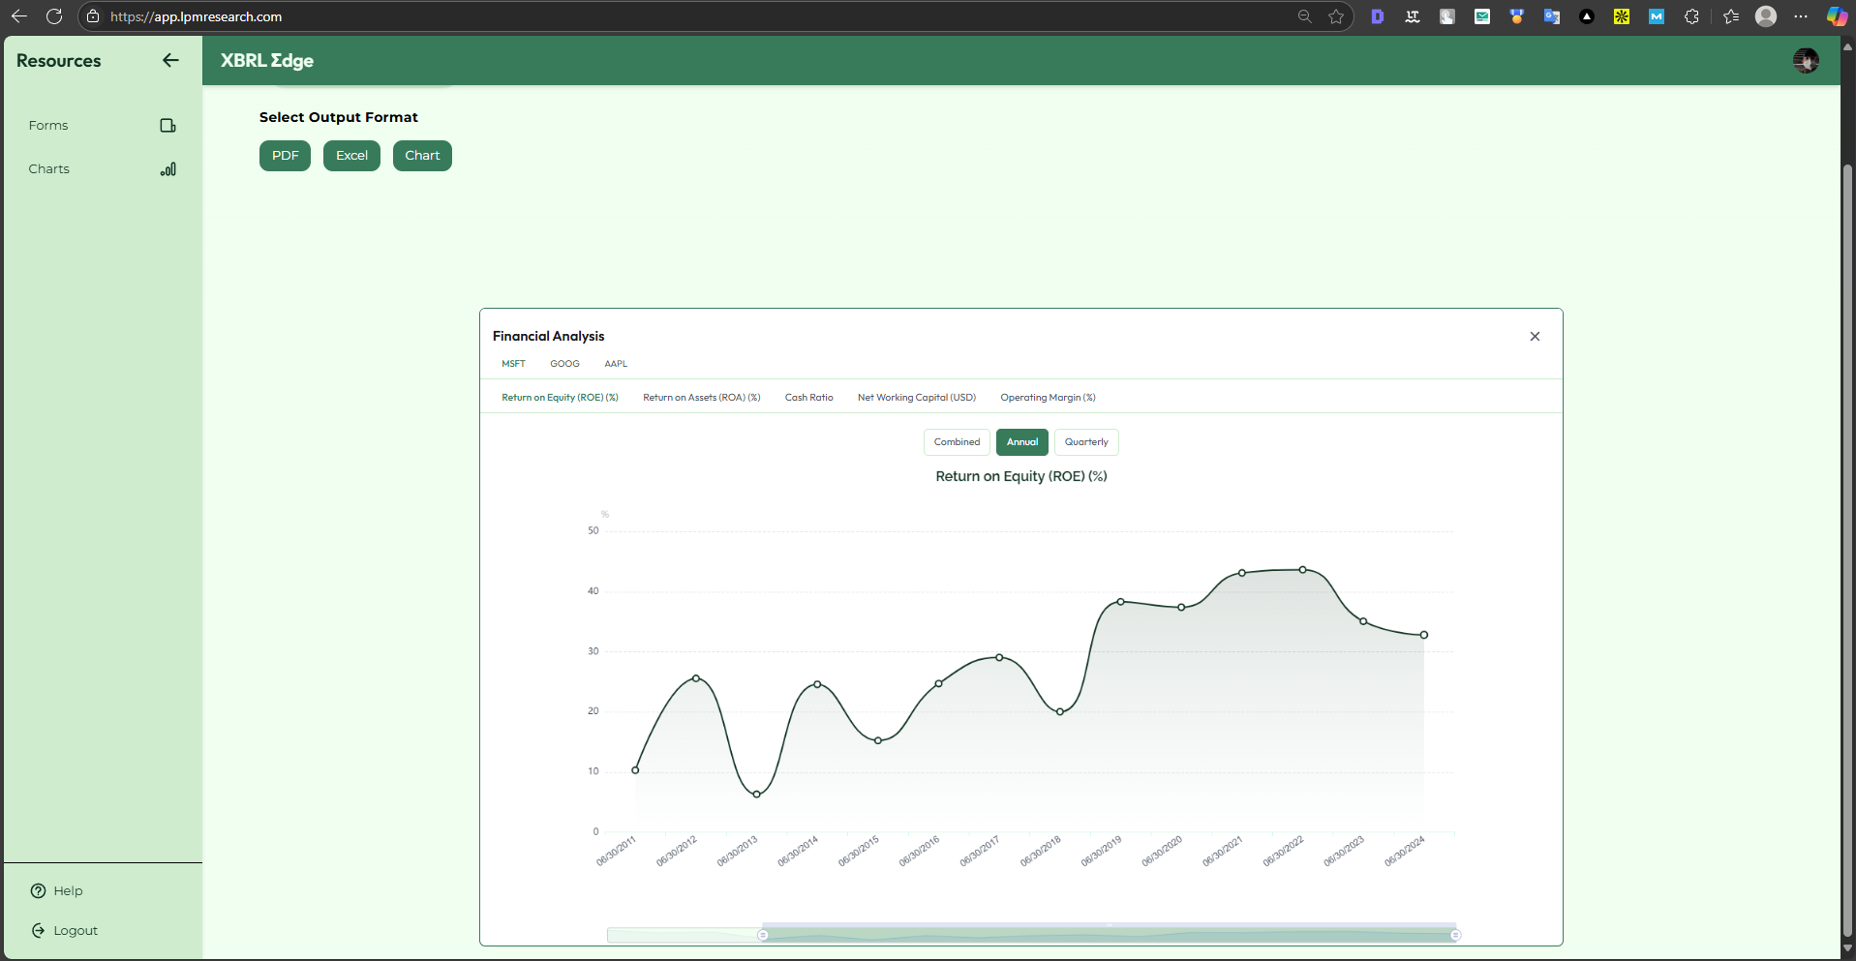The image size is (1856, 961).
Task: Click the Return on Equity chart title
Action: coord(1021,476)
